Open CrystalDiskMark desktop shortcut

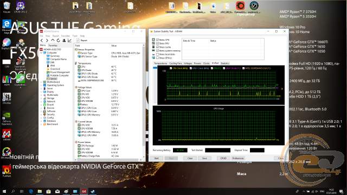tap(21, 81)
